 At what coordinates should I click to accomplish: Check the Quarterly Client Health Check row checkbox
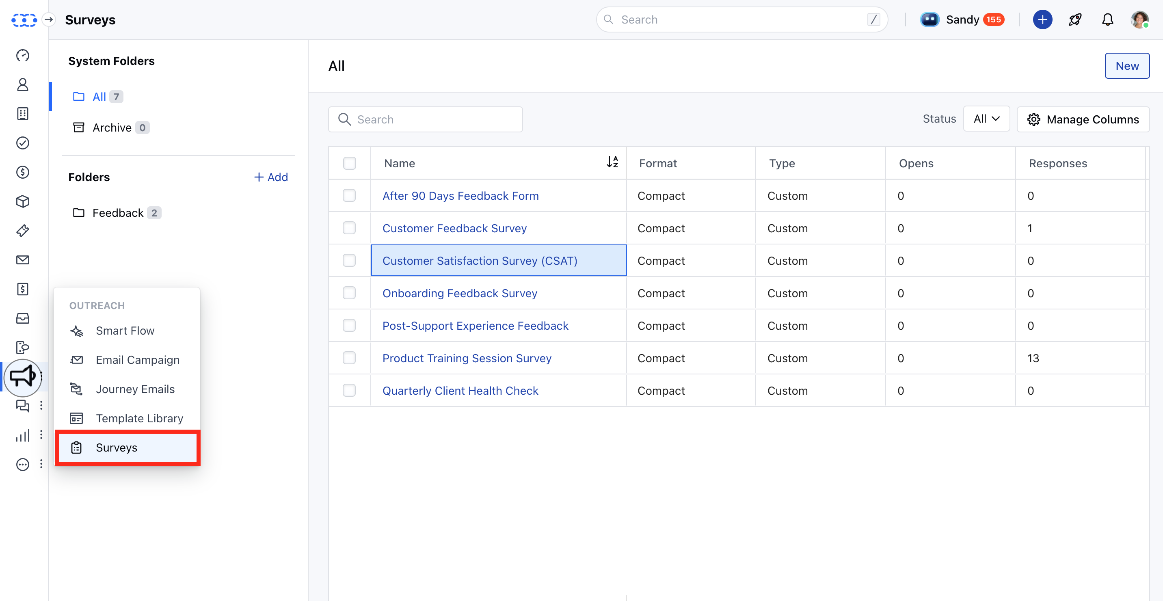point(350,391)
